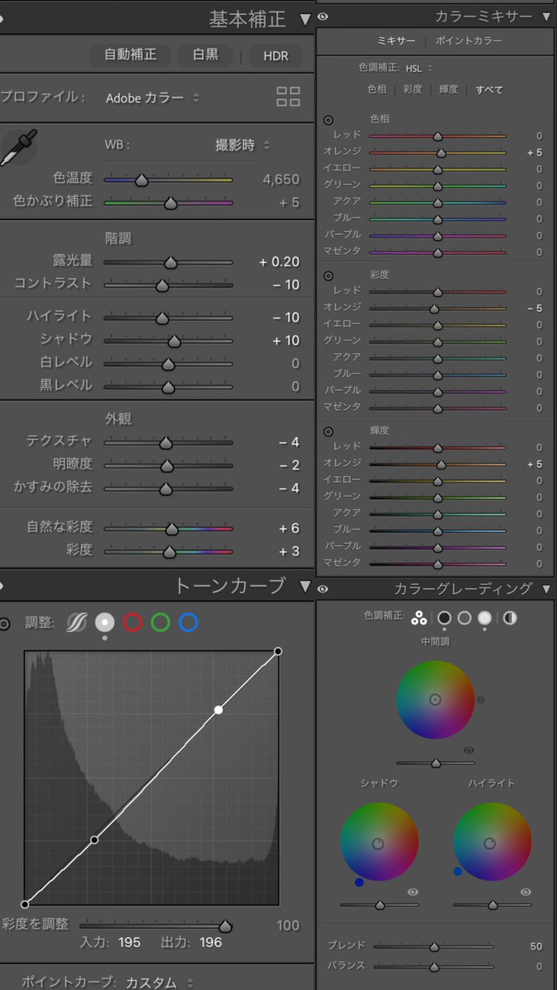The image size is (557, 990).
Task: Activate the 彩度 target adjustment tool in Color Mixer
Action: tap(328, 276)
